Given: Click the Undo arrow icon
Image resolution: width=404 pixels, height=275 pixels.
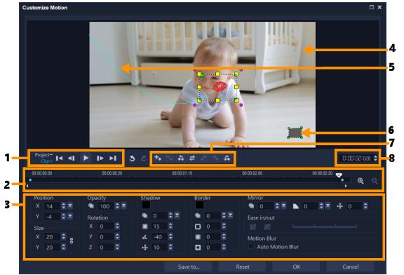Looking at the screenshot, I should tap(132, 159).
